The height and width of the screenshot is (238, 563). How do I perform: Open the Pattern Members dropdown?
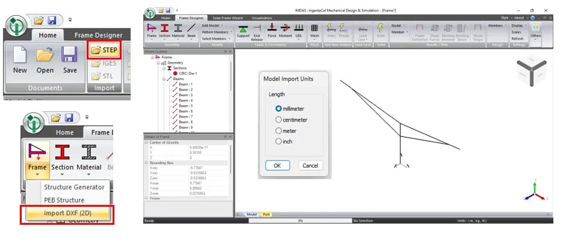coord(217,32)
